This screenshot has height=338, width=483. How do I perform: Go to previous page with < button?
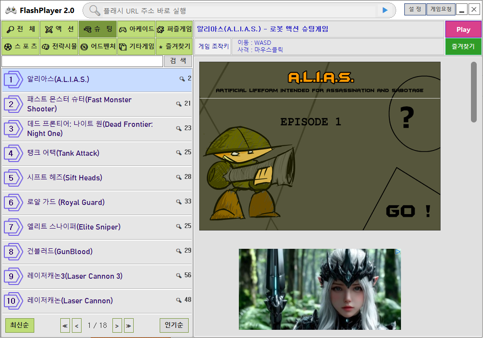[76, 325]
